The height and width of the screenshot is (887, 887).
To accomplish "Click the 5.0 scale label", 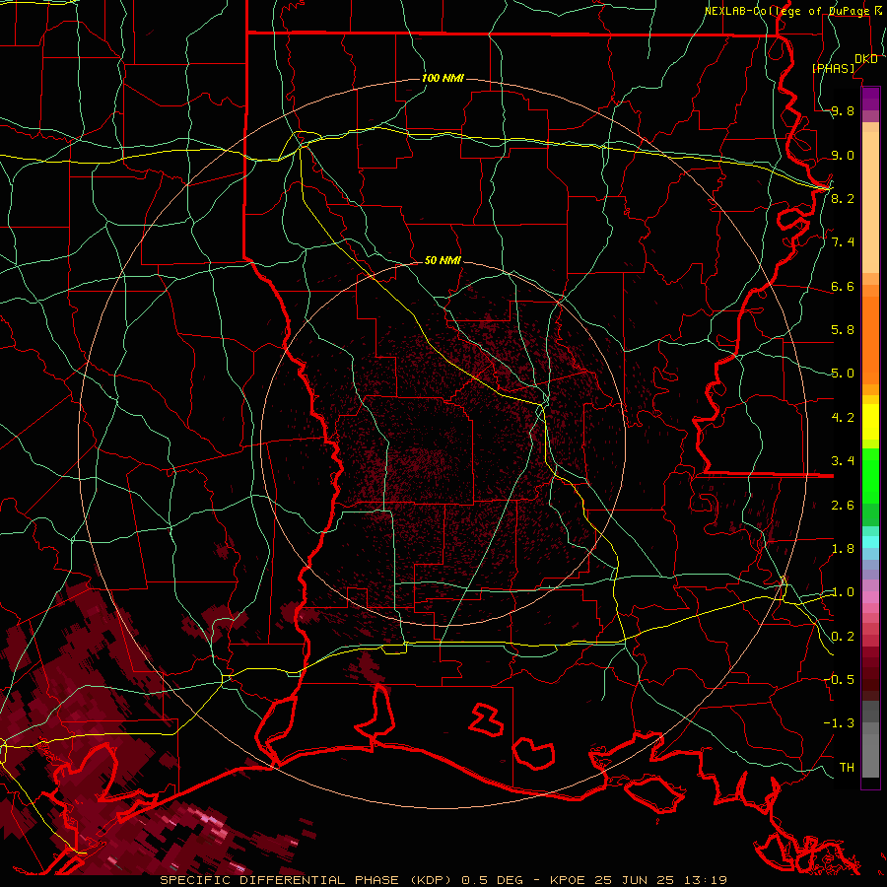I will [x=843, y=374].
